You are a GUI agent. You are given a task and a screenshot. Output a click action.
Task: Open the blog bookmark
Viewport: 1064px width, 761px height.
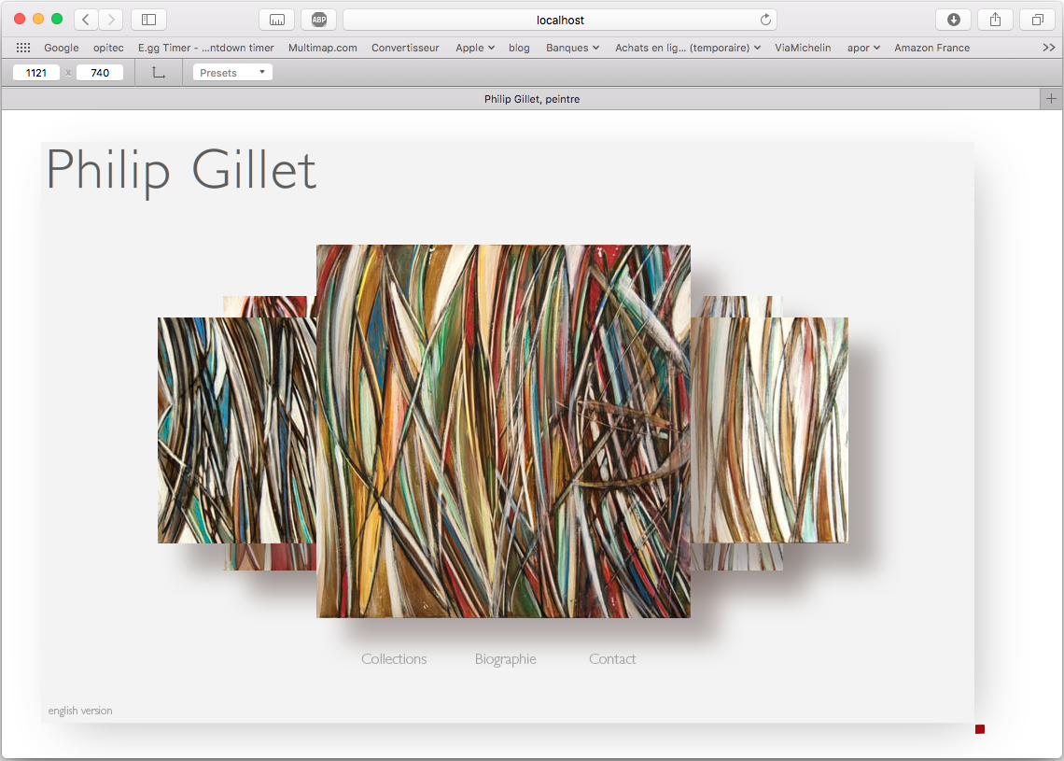click(519, 48)
